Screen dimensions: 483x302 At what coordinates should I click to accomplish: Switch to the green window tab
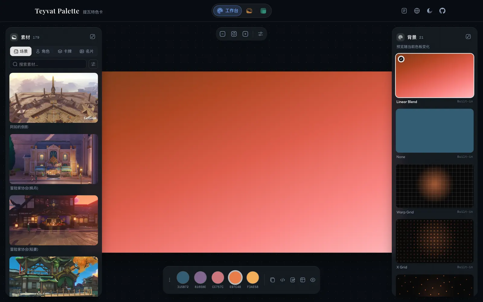pos(263,11)
